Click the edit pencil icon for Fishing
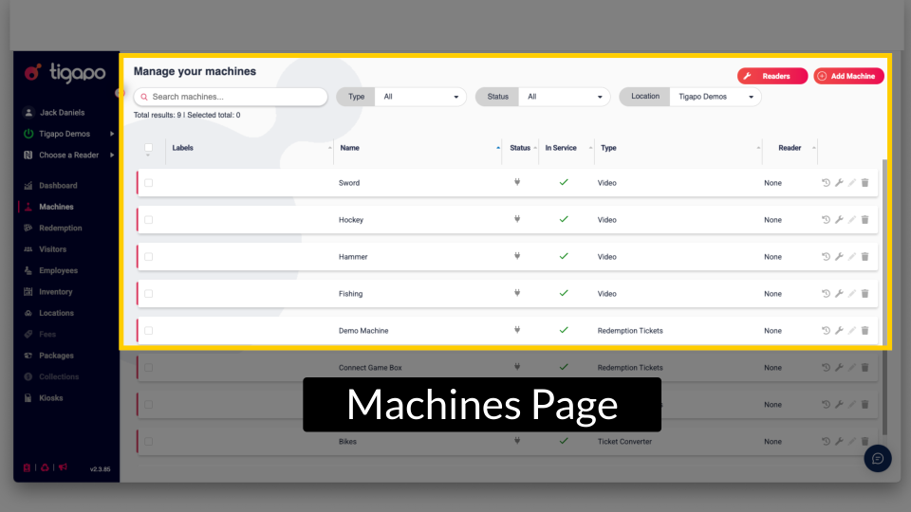 click(851, 294)
